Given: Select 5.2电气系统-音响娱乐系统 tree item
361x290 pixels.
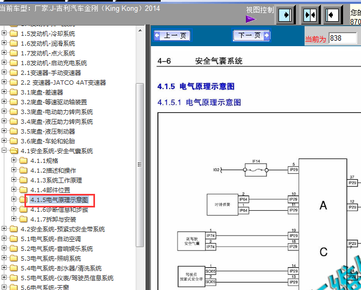Looking at the screenshot, I should (x=56, y=249).
